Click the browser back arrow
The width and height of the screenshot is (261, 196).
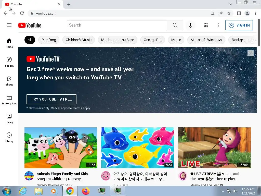click(6, 13)
